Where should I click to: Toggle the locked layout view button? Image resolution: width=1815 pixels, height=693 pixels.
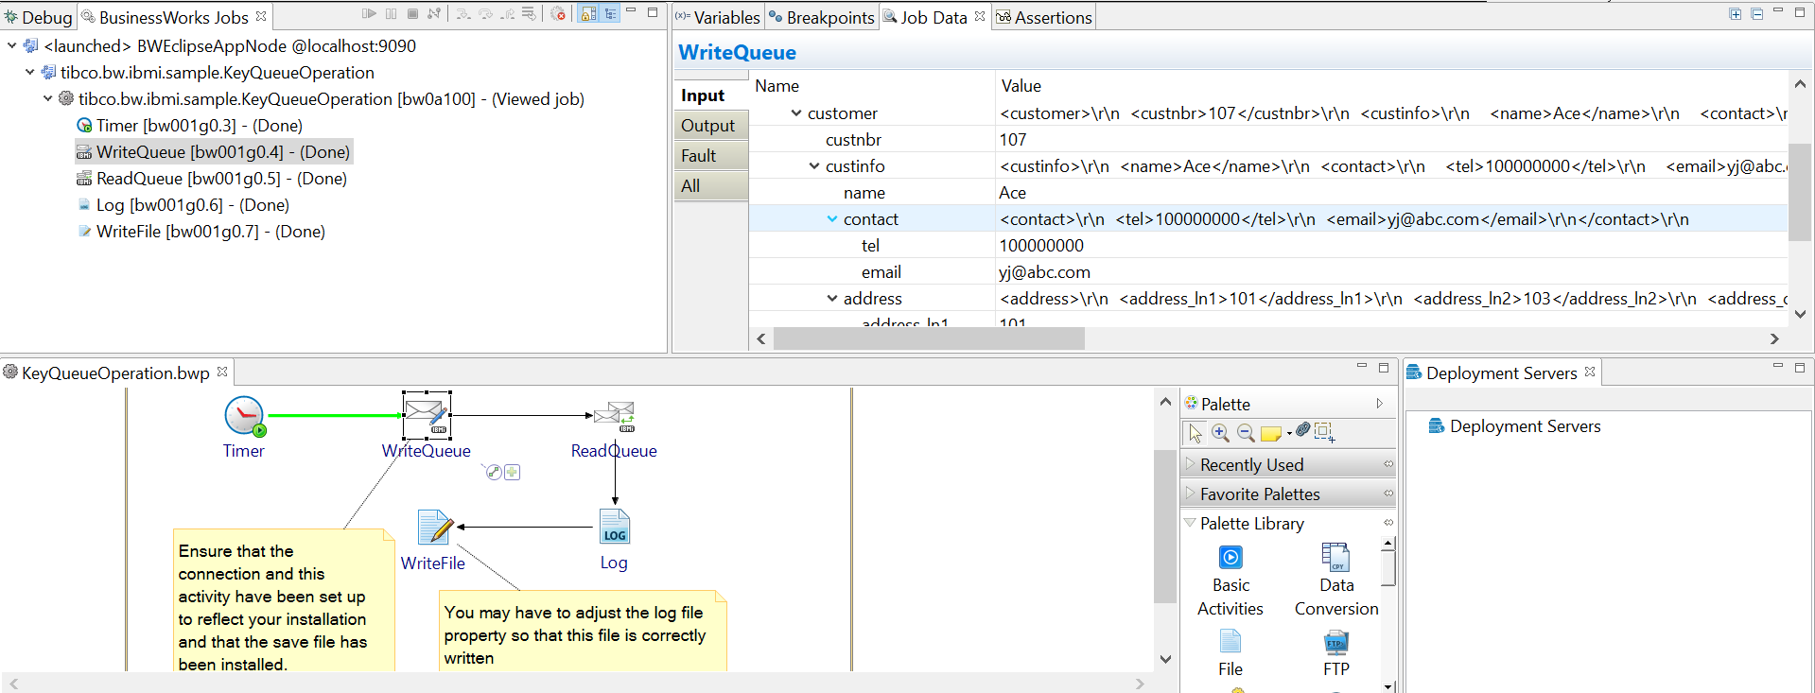click(x=588, y=14)
